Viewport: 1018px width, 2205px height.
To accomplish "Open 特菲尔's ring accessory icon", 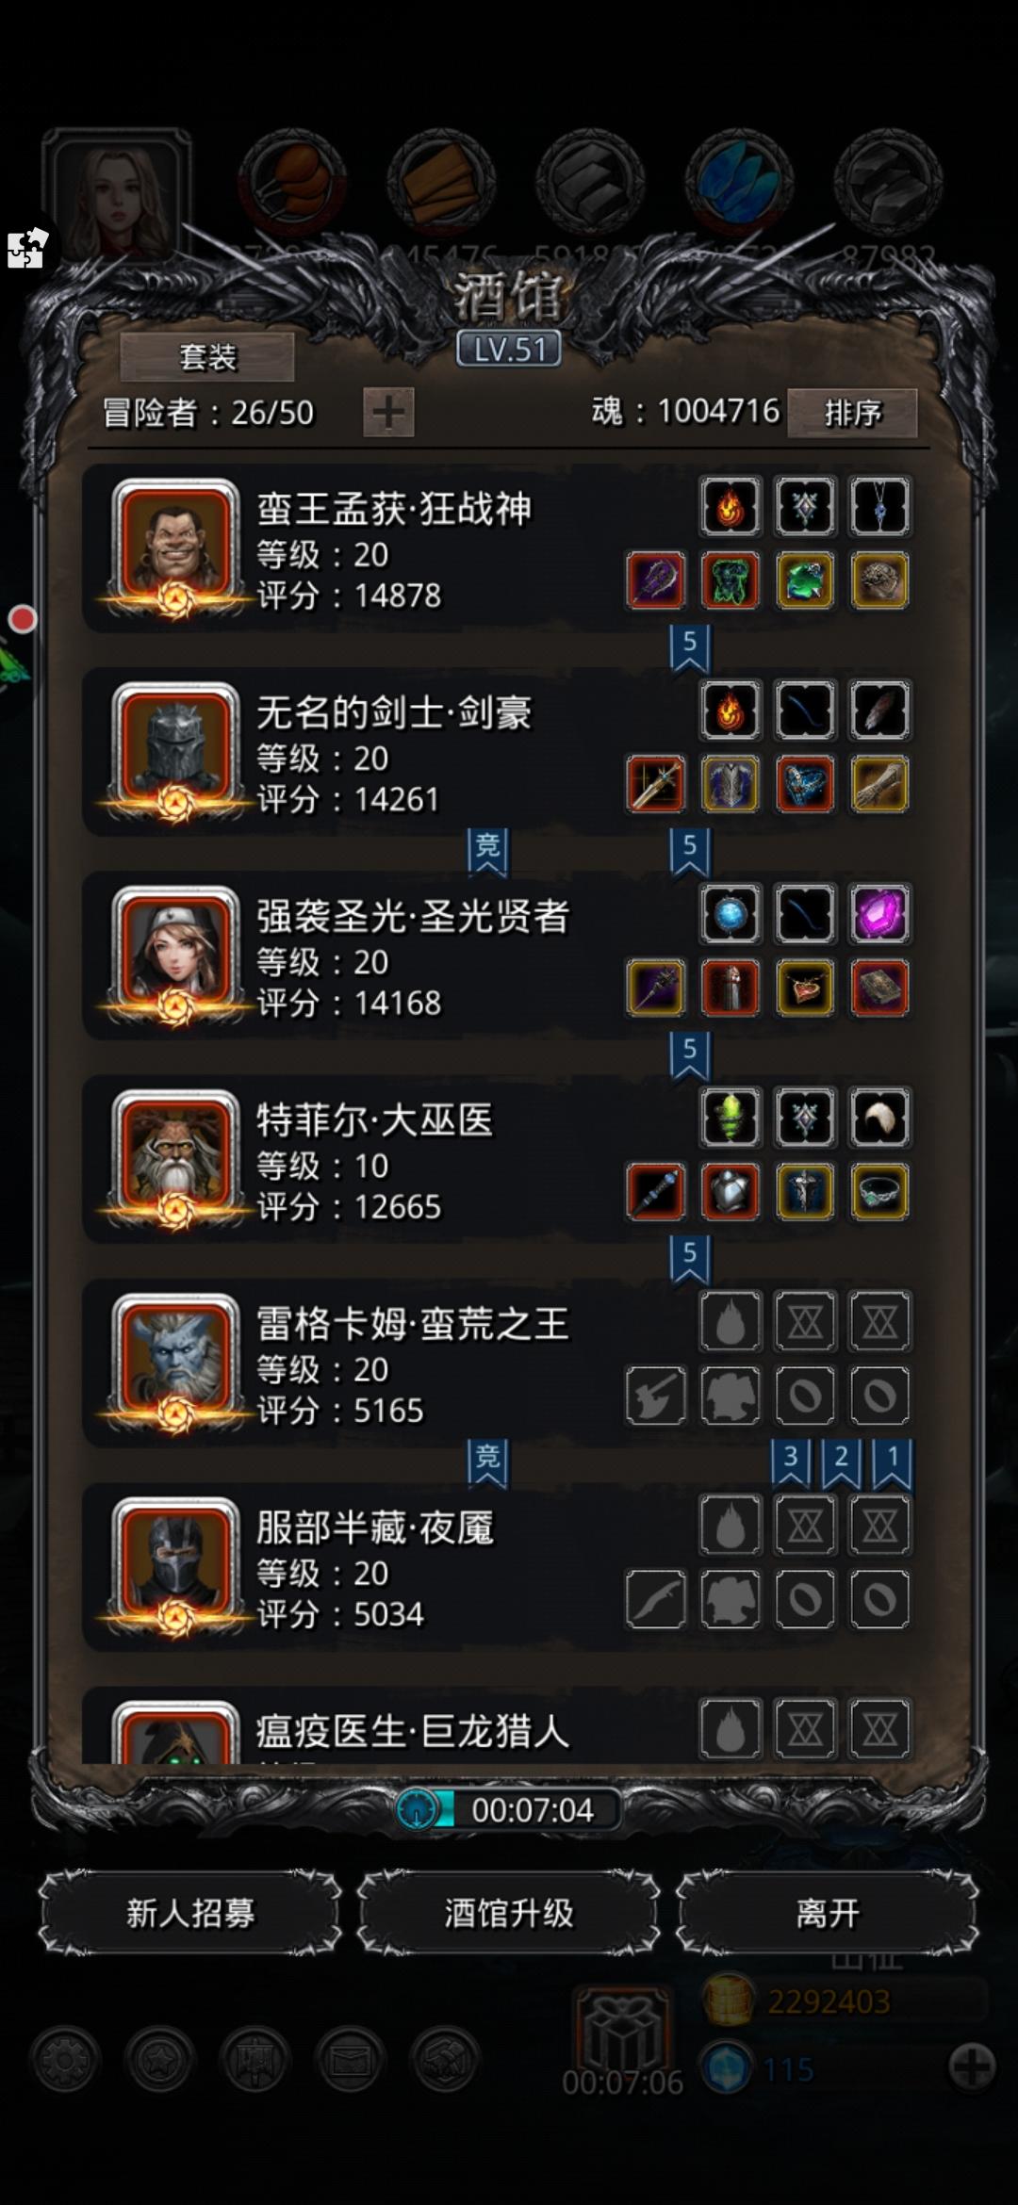I will tap(879, 1191).
